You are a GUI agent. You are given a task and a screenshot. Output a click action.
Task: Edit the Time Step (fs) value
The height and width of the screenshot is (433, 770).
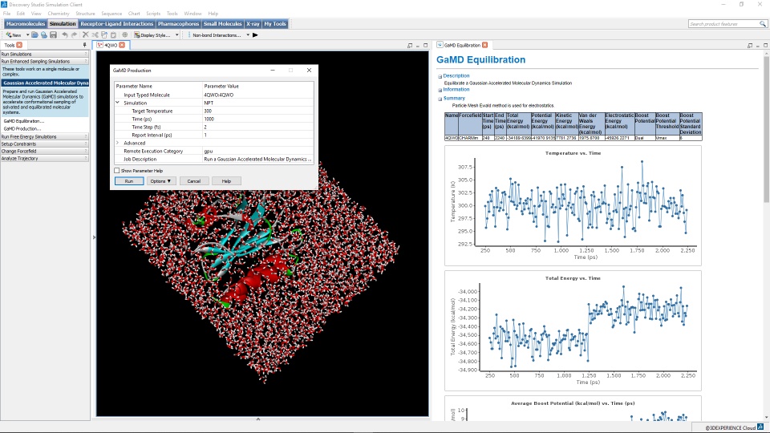click(257, 127)
